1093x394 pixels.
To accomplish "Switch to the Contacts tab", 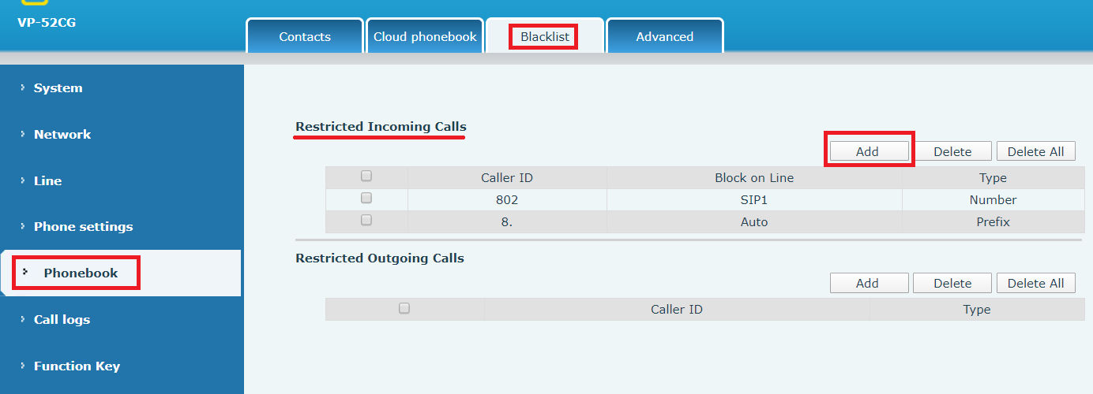I will (x=305, y=37).
